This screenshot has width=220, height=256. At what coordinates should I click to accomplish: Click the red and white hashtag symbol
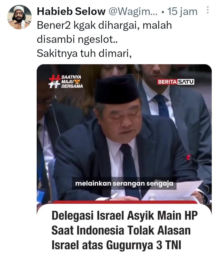tap(54, 81)
